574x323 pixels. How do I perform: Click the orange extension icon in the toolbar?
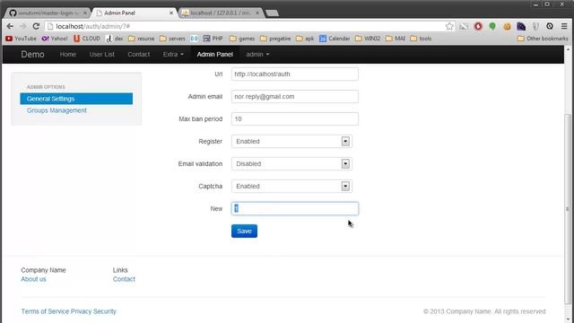(507, 26)
